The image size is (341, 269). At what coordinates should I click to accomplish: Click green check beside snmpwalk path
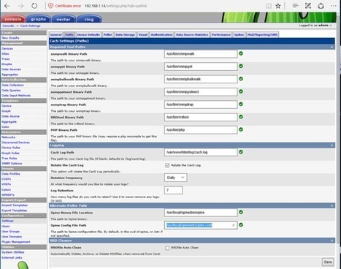241,53
